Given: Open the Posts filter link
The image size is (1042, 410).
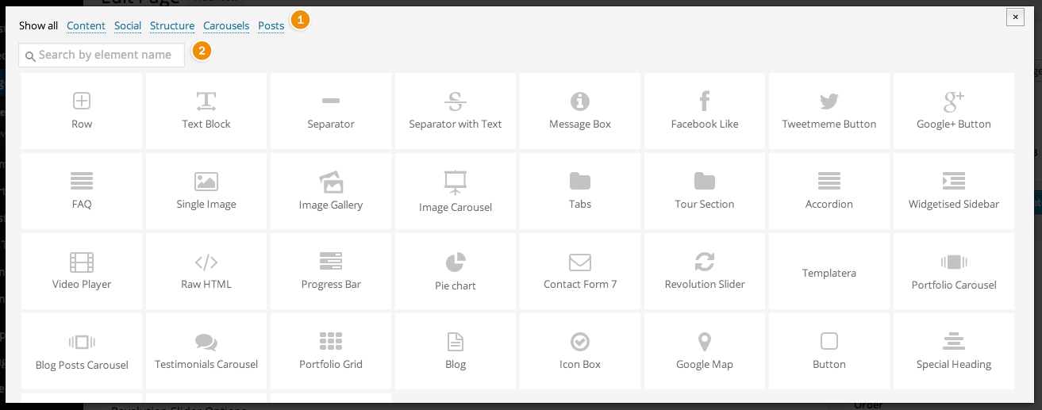Looking at the screenshot, I should [x=271, y=25].
